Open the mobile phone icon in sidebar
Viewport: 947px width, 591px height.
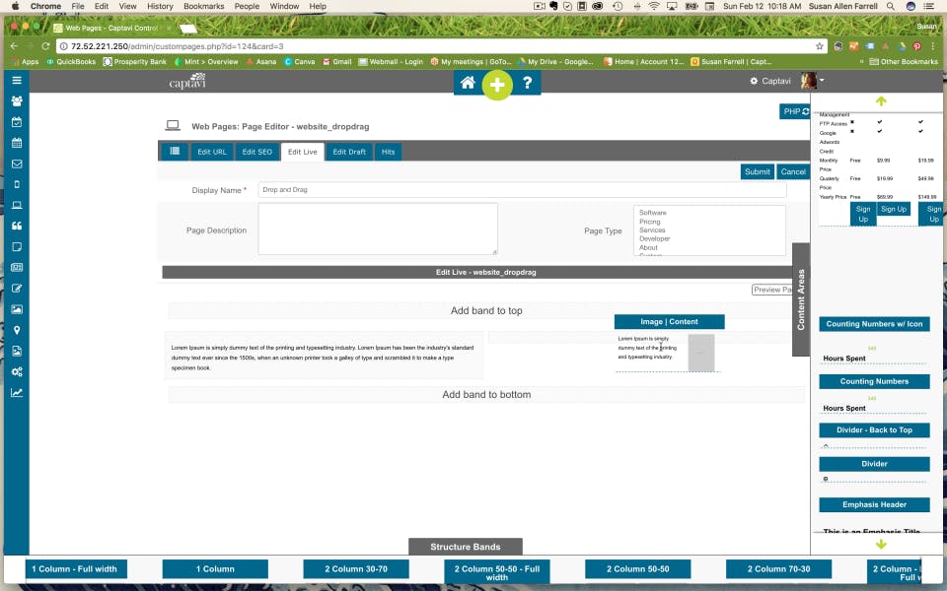point(17,184)
